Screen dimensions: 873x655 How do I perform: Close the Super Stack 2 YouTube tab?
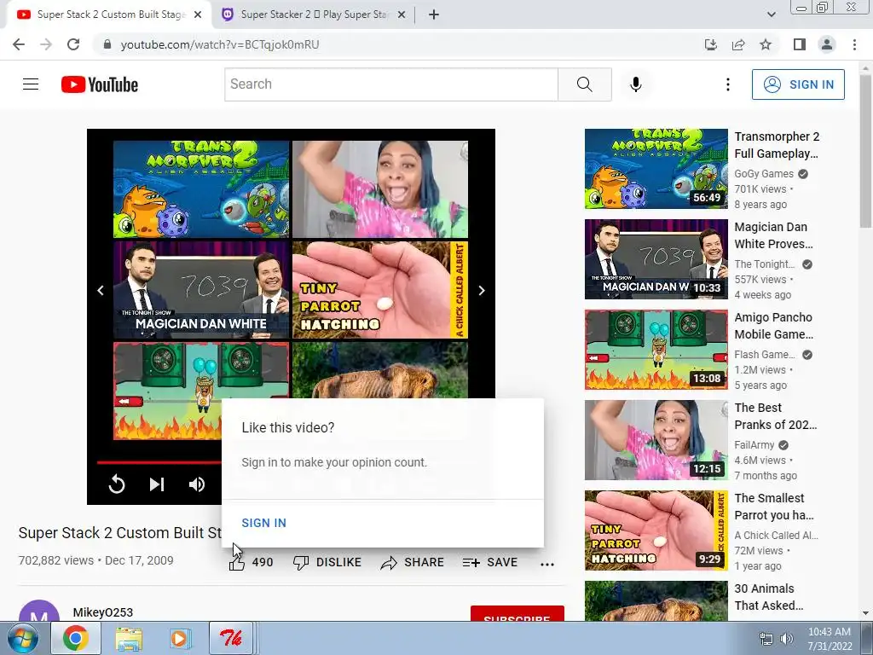(x=198, y=15)
